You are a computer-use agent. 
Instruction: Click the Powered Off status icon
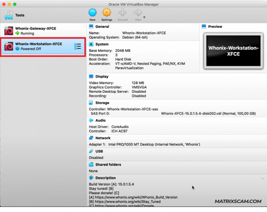tap(17, 49)
